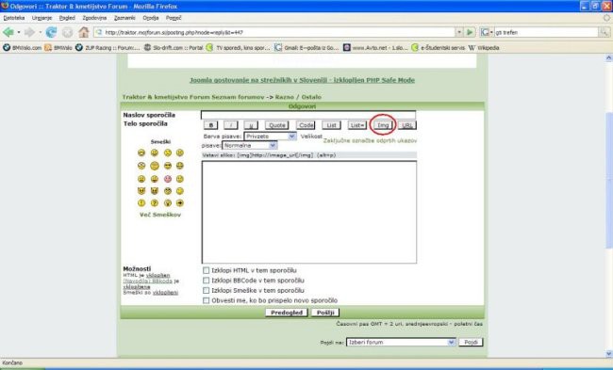Open the TV spored bookmark
Screen dimensions: 613x370
coord(238,48)
